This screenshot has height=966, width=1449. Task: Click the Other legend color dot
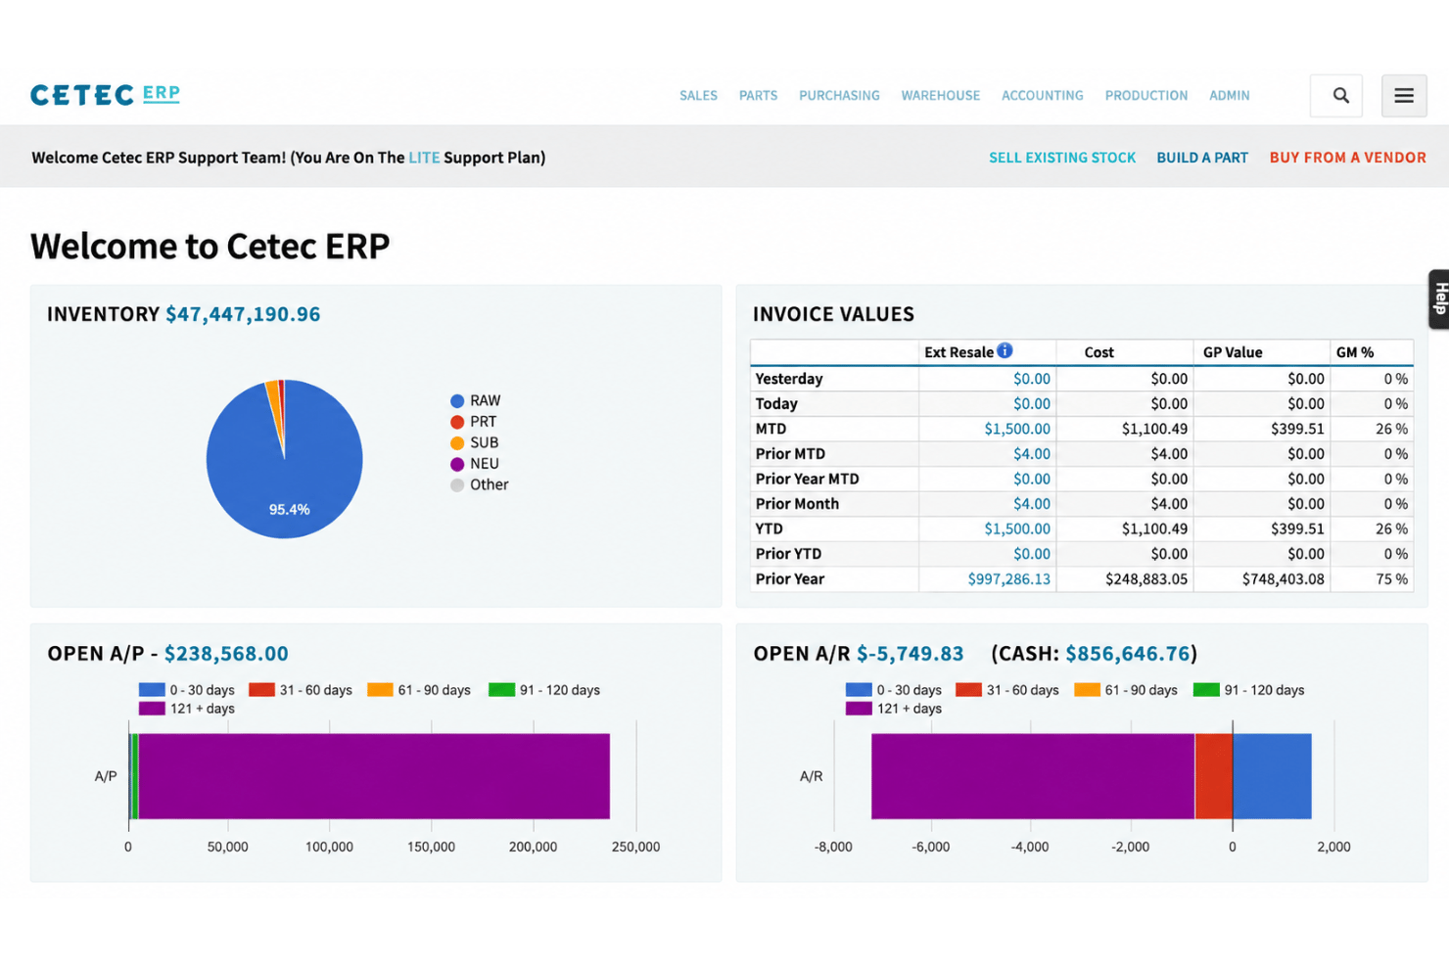click(x=457, y=485)
